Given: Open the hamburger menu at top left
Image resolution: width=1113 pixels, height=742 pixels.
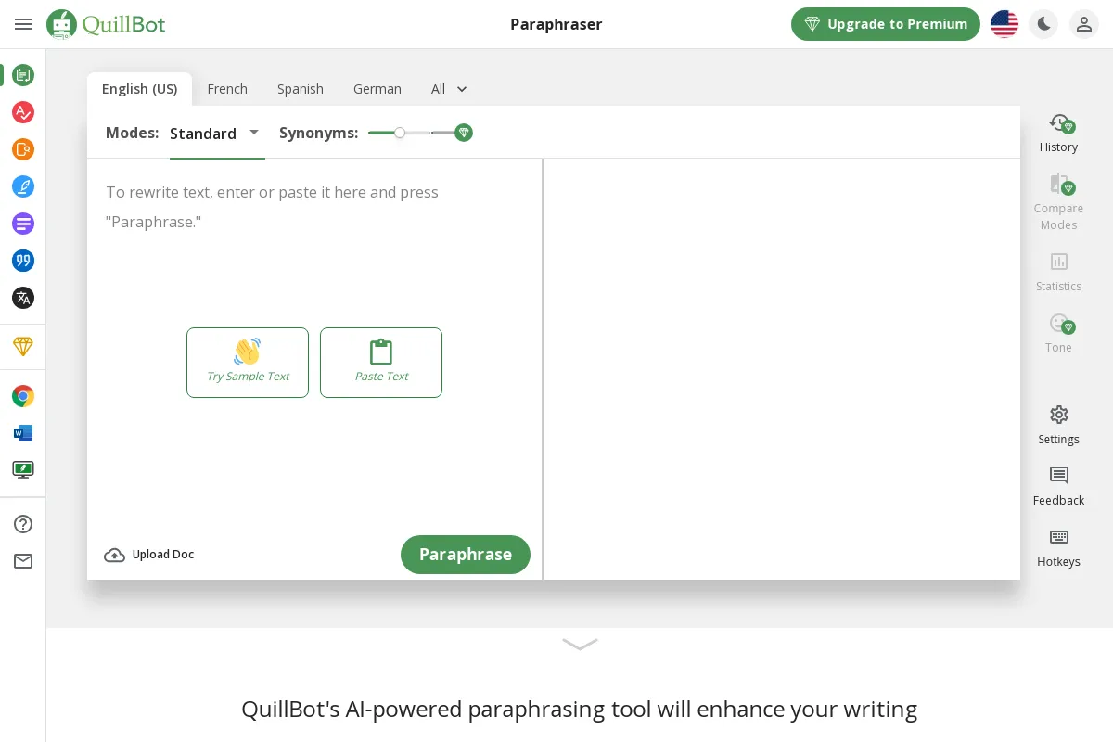Looking at the screenshot, I should point(23,24).
